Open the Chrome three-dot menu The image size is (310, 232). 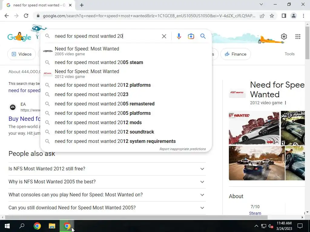point(303,16)
